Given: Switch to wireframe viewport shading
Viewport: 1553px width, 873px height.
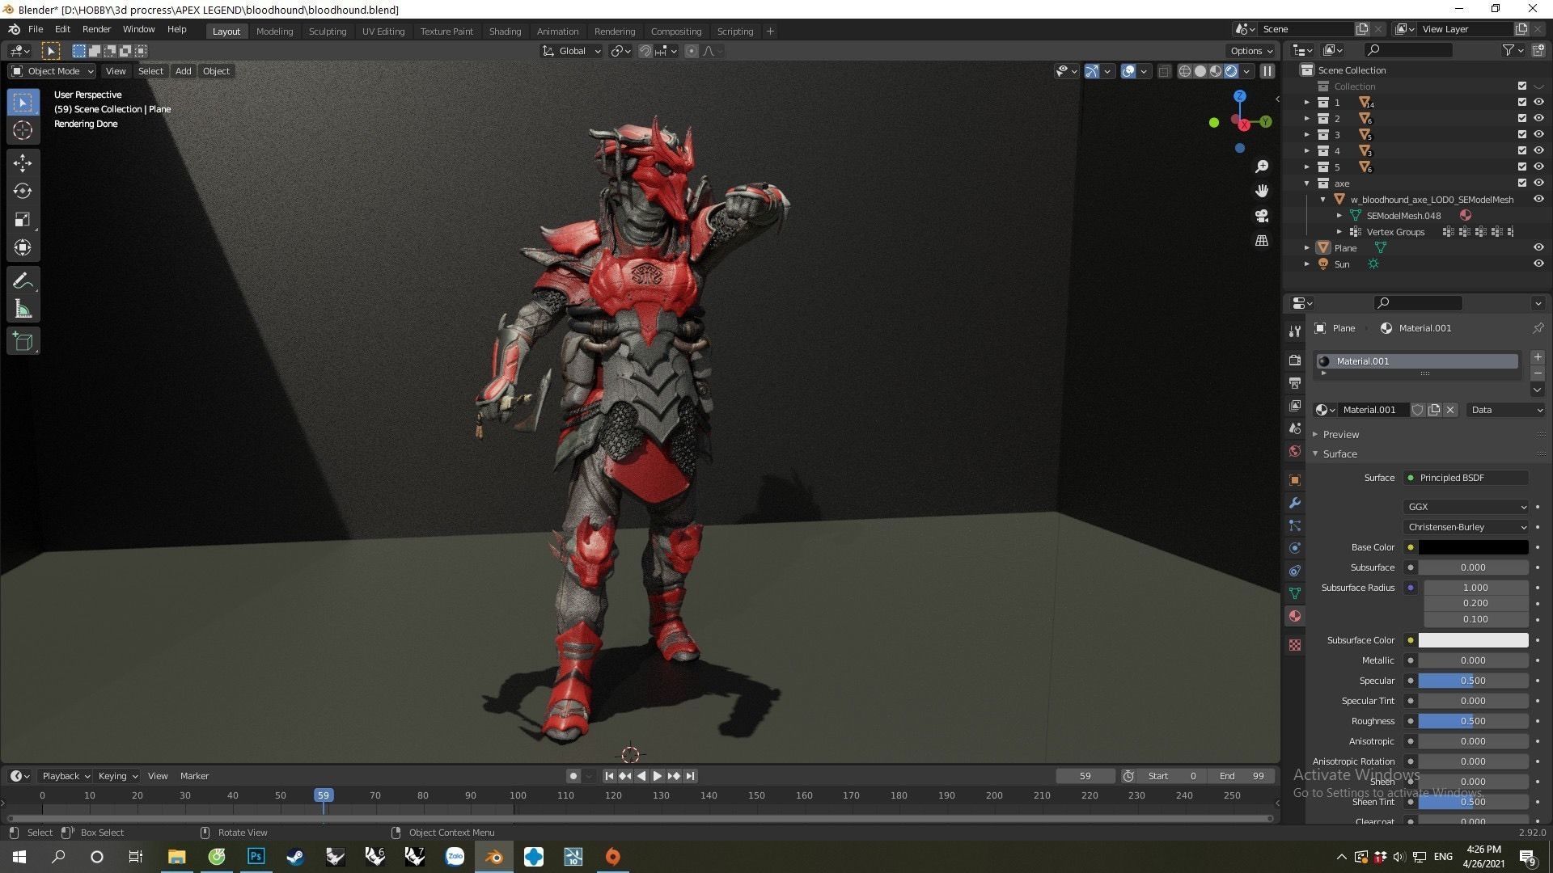Looking at the screenshot, I should point(1185,71).
